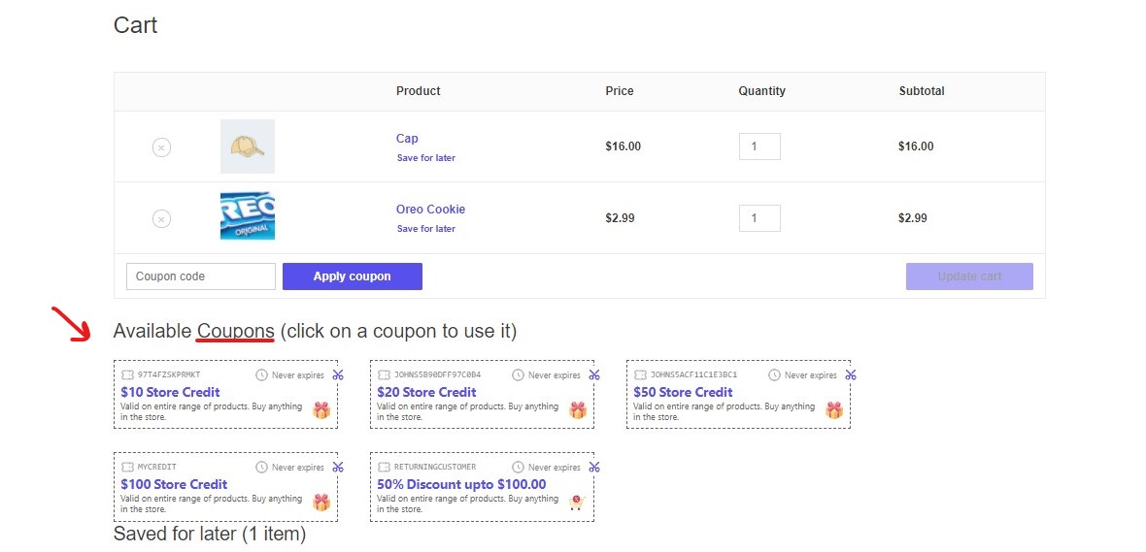Click scissors icon on $50 Store Credit coupon
The width and height of the screenshot is (1146, 552).
(851, 374)
